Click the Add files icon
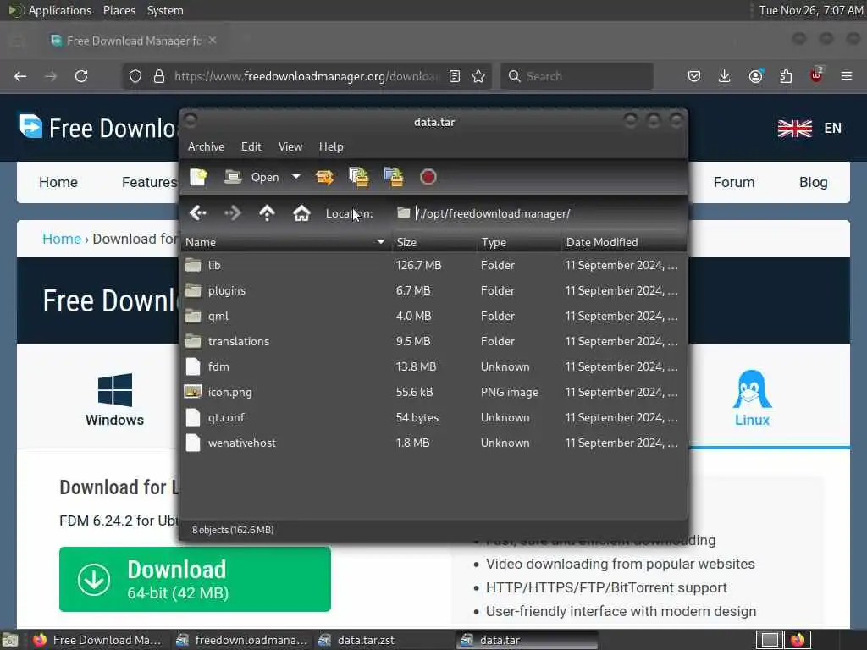Image resolution: width=867 pixels, height=650 pixels. pyautogui.click(x=359, y=177)
